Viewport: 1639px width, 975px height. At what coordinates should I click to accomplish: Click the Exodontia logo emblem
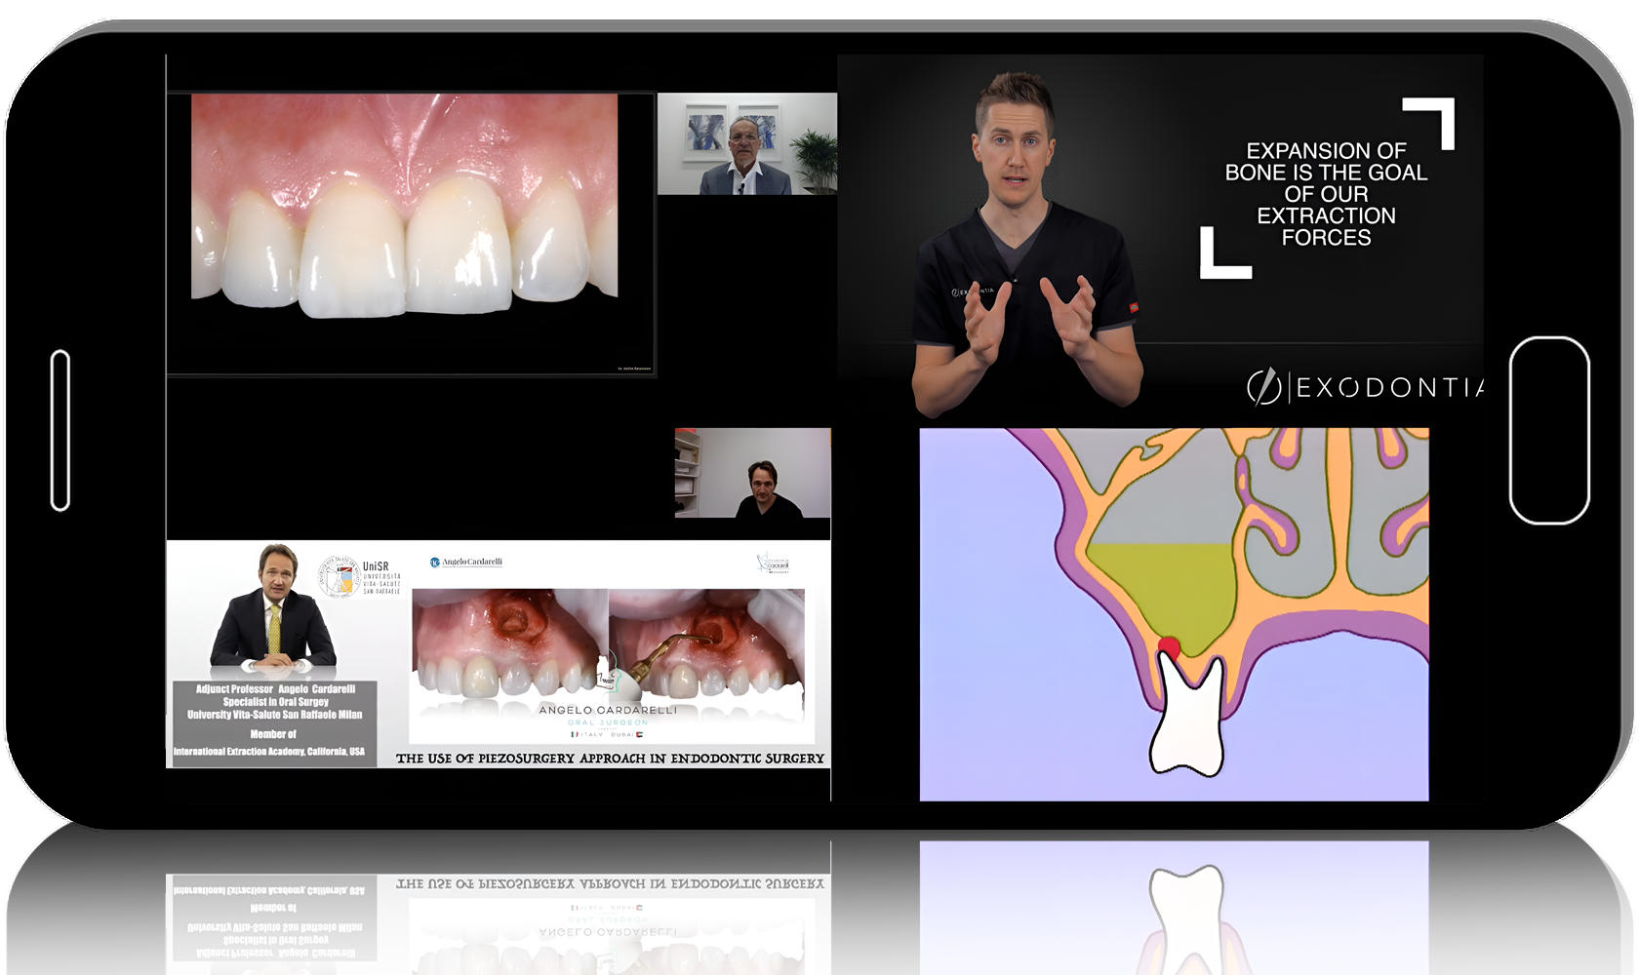[x=1264, y=387]
